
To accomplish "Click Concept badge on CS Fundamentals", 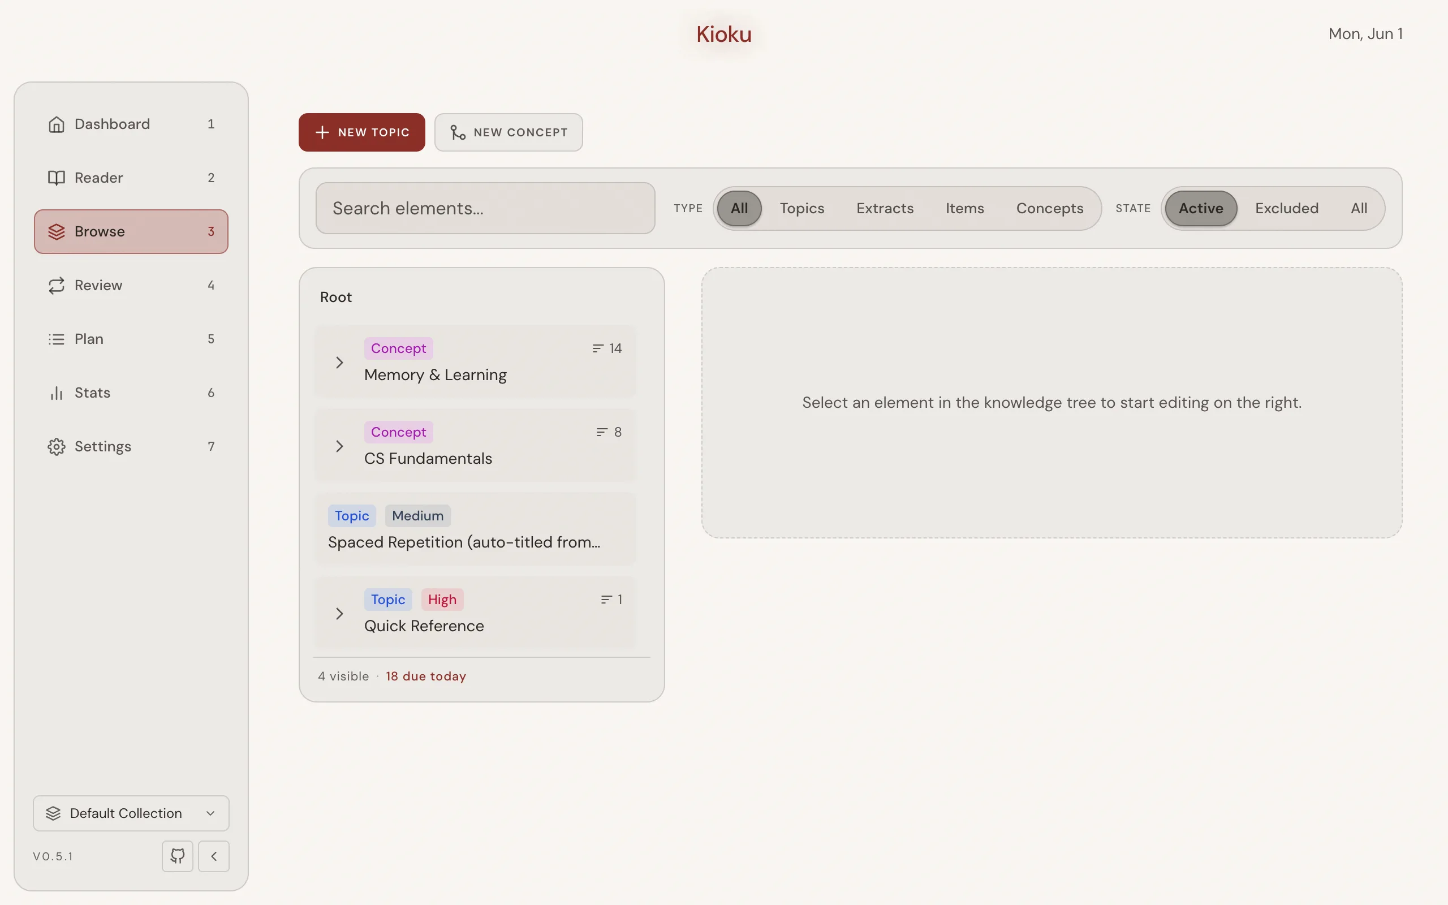I will coord(399,432).
